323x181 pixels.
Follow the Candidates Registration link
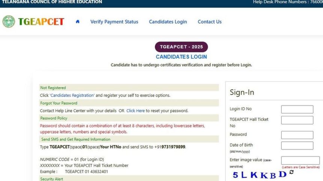click(72, 95)
